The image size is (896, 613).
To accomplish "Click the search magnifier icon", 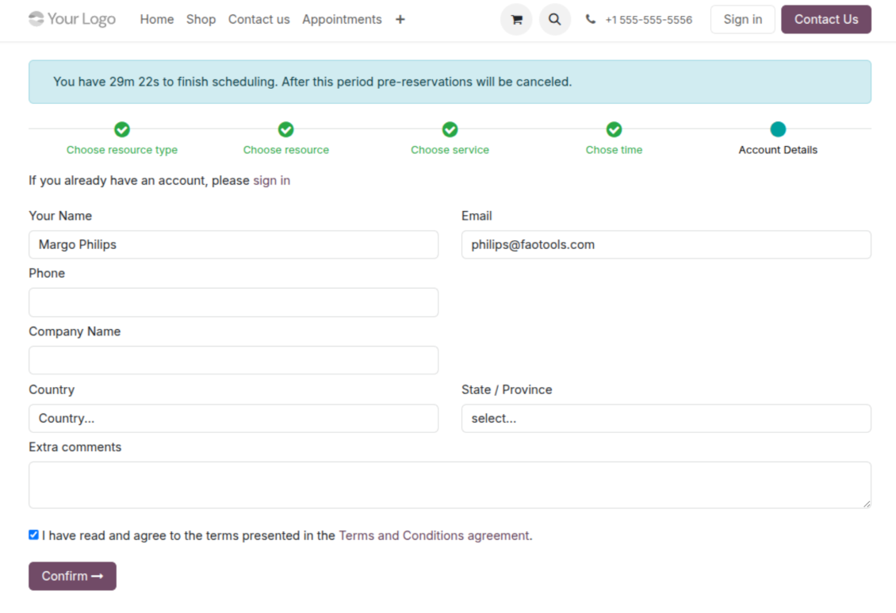I will tap(554, 20).
